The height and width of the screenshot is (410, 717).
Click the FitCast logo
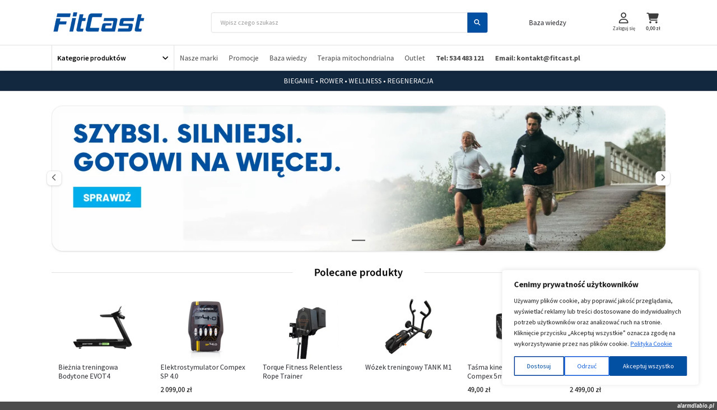point(99,22)
